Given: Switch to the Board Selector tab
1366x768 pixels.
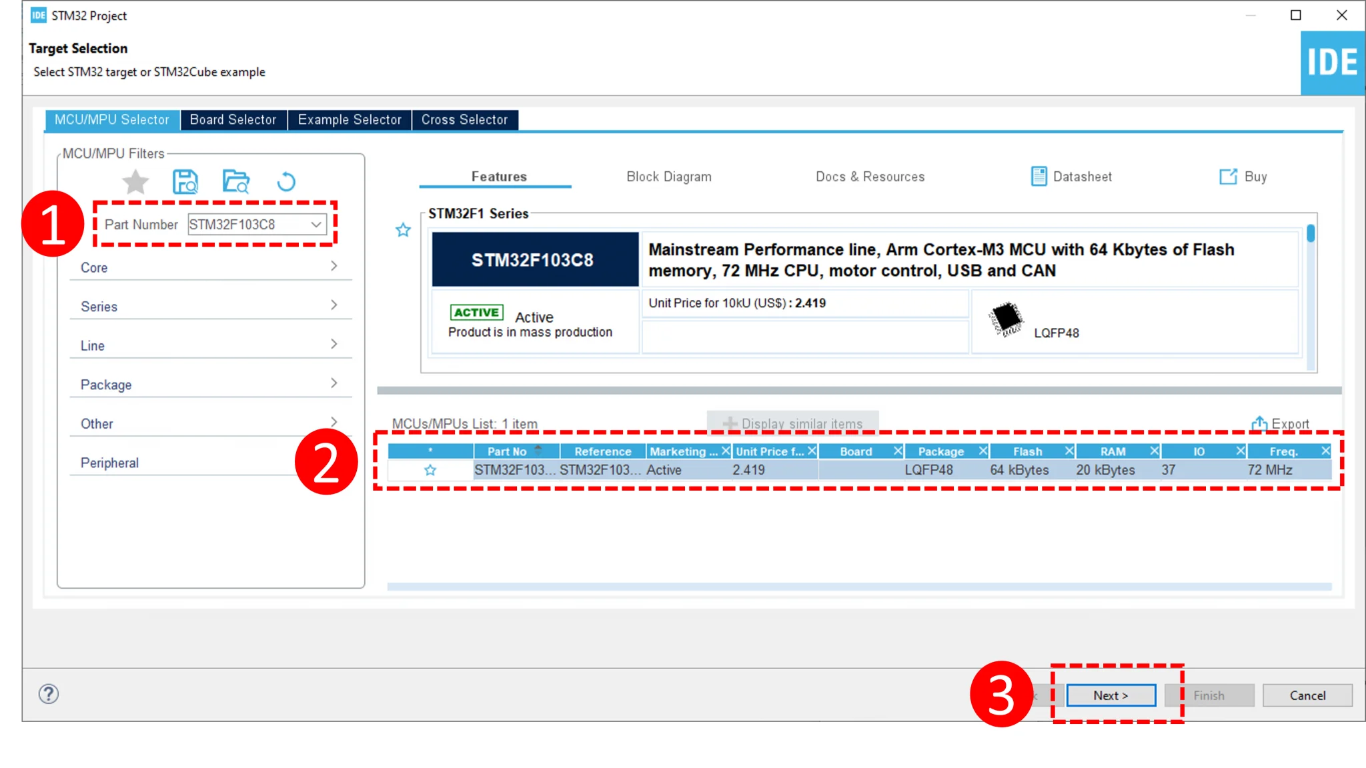Looking at the screenshot, I should point(233,120).
